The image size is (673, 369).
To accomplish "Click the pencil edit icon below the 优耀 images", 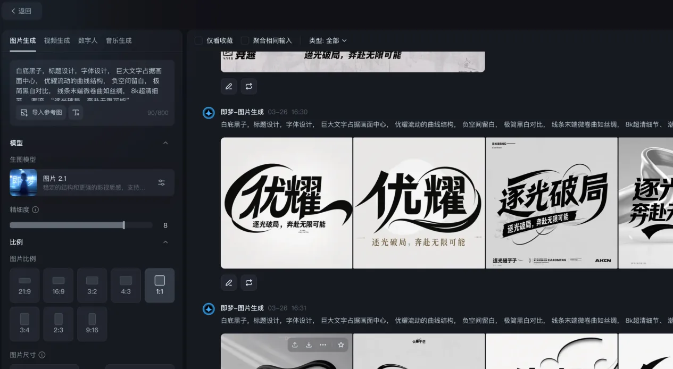I will 229,283.
